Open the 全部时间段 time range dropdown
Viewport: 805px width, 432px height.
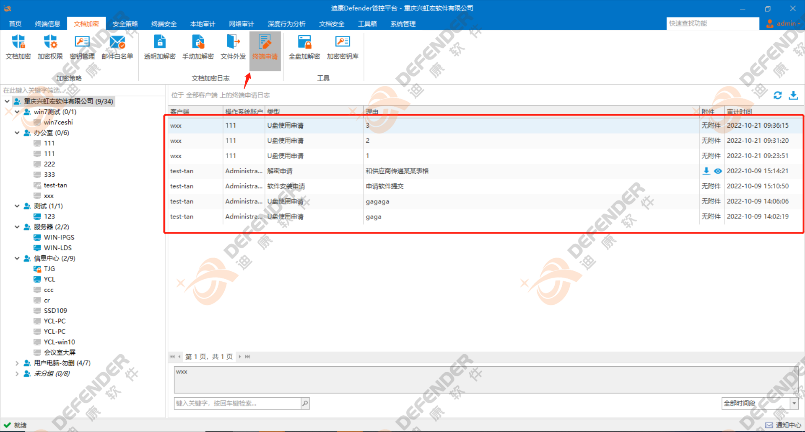(794, 403)
